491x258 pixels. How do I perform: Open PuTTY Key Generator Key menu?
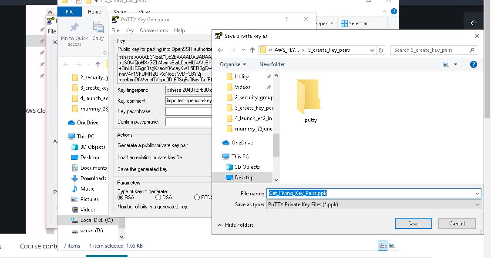(x=129, y=30)
